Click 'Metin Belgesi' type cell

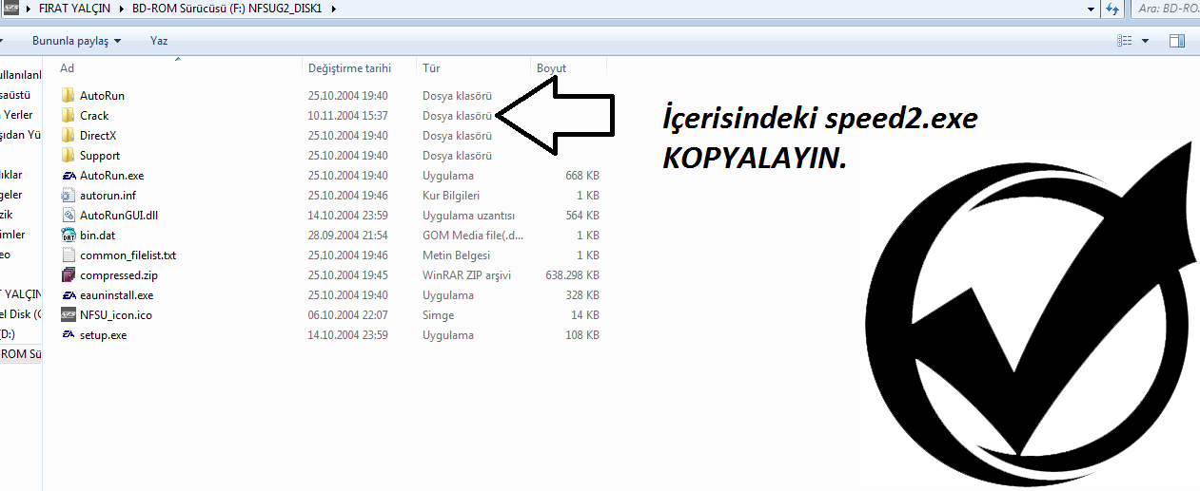click(457, 255)
